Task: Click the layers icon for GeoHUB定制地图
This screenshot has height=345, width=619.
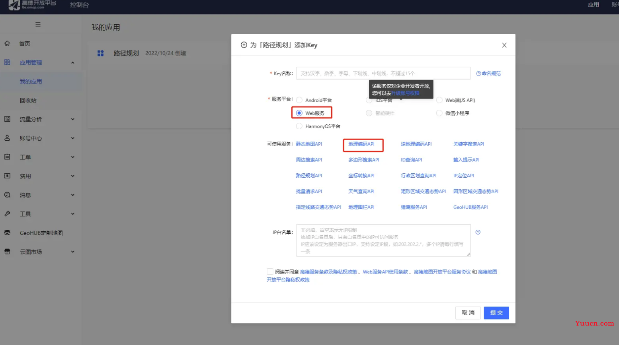Action: coord(7,233)
